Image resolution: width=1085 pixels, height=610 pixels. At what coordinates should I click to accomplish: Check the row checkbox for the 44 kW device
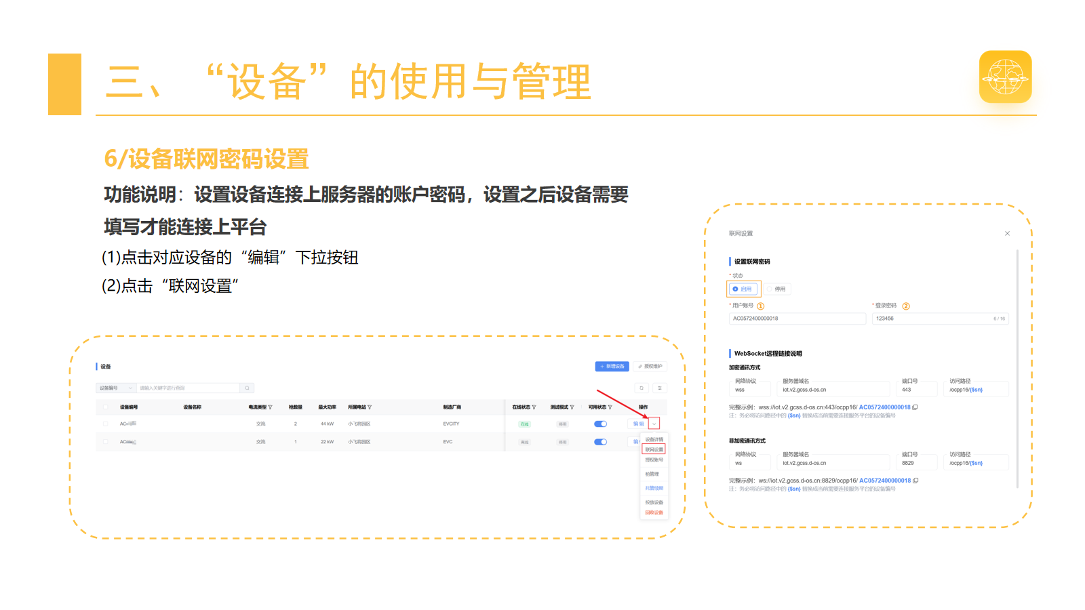(105, 424)
